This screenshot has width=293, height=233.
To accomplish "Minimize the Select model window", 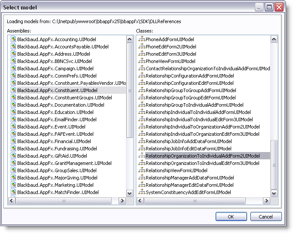I will pos(259,7).
